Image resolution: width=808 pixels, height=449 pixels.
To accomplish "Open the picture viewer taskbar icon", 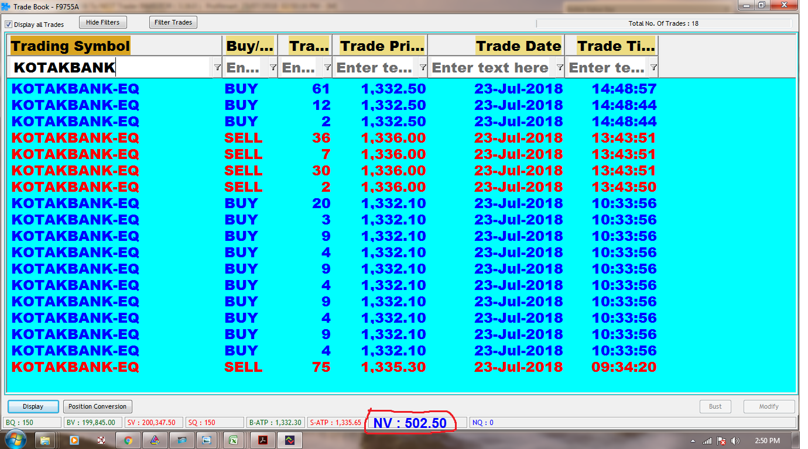I will click(207, 440).
